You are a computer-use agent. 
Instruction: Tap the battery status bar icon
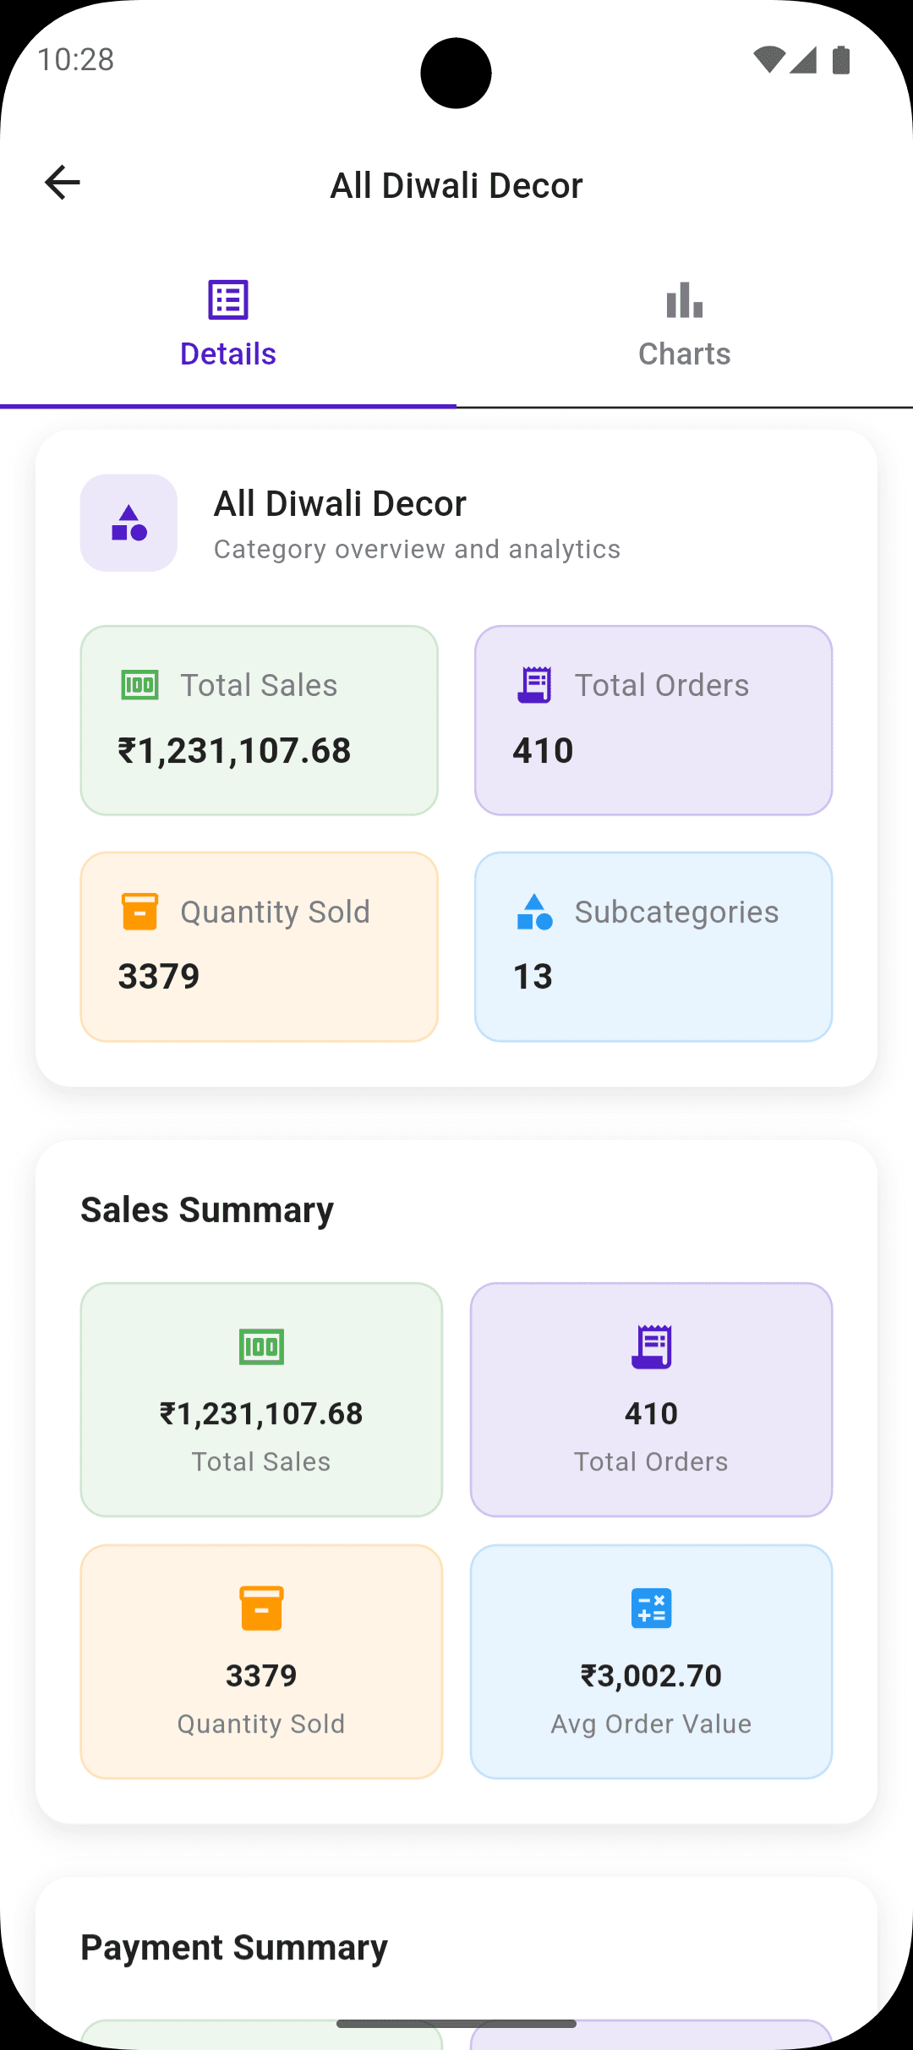pyautogui.click(x=841, y=60)
